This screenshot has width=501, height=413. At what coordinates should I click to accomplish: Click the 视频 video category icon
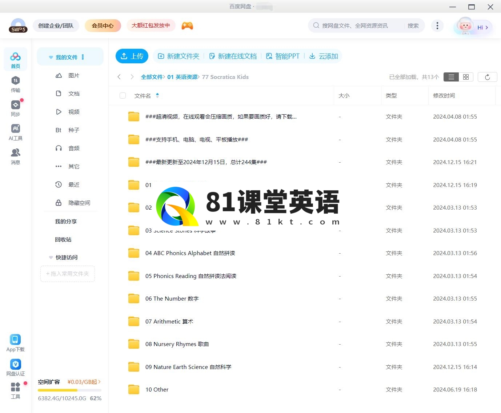[x=59, y=112]
